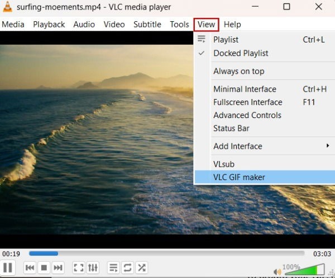Stop playback with the stop button
335x278 pixels.
click(x=44, y=268)
